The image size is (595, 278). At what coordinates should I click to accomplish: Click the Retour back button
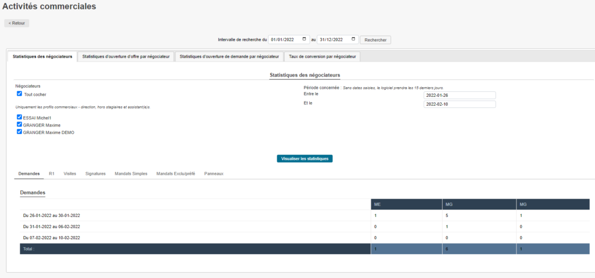point(17,23)
